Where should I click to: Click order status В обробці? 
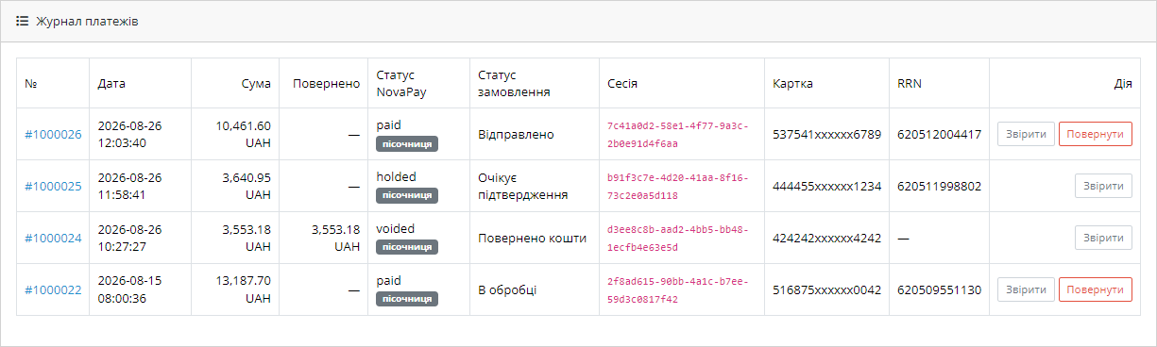click(507, 290)
